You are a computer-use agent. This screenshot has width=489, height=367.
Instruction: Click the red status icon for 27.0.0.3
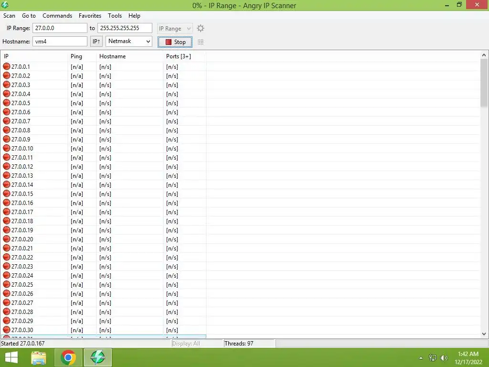[7, 84]
